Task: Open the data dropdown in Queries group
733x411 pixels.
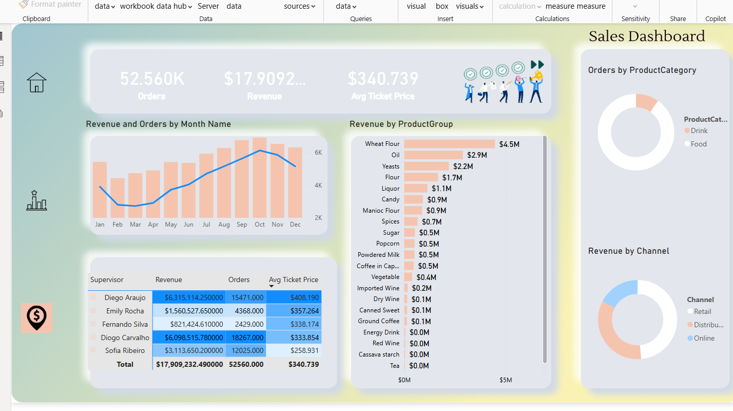Action: 346,6
